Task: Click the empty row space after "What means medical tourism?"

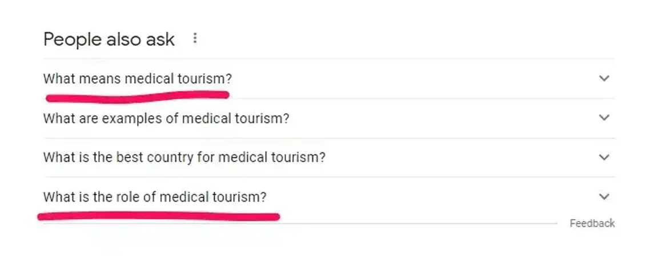Action: (411, 79)
